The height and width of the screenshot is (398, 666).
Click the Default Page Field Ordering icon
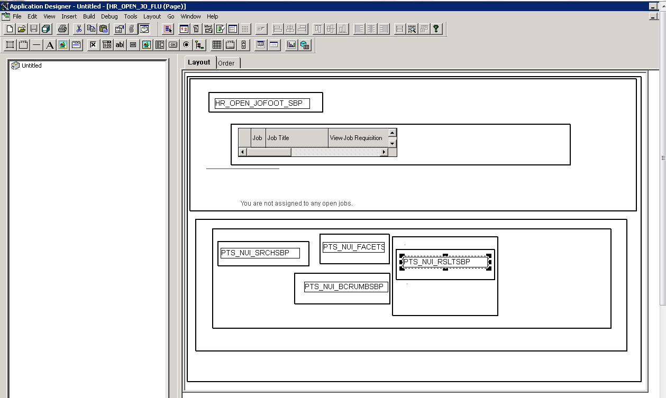pyautogui.click(x=184, y=29)
